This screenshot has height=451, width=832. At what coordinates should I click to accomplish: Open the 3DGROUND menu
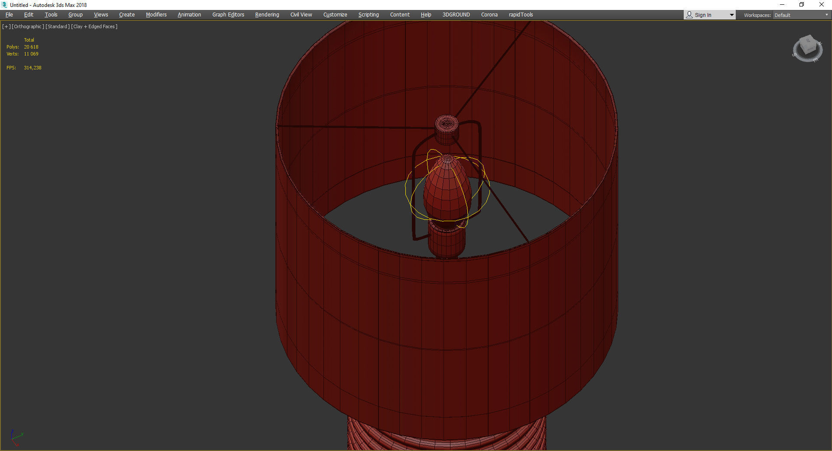click(x=456, y=15)
